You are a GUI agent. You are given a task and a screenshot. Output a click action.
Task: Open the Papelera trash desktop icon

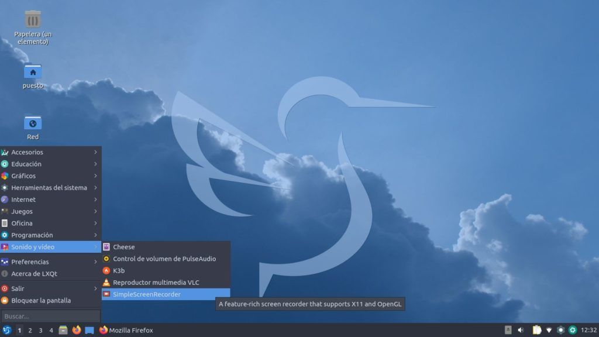point(33,20)
